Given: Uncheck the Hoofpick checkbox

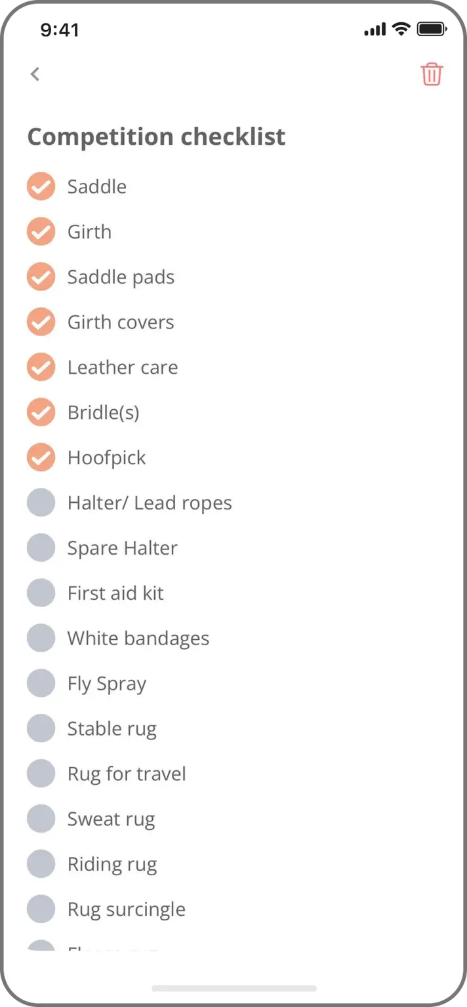Looking at the screenshot, I should pyautogui.click(x=41, y=458).
